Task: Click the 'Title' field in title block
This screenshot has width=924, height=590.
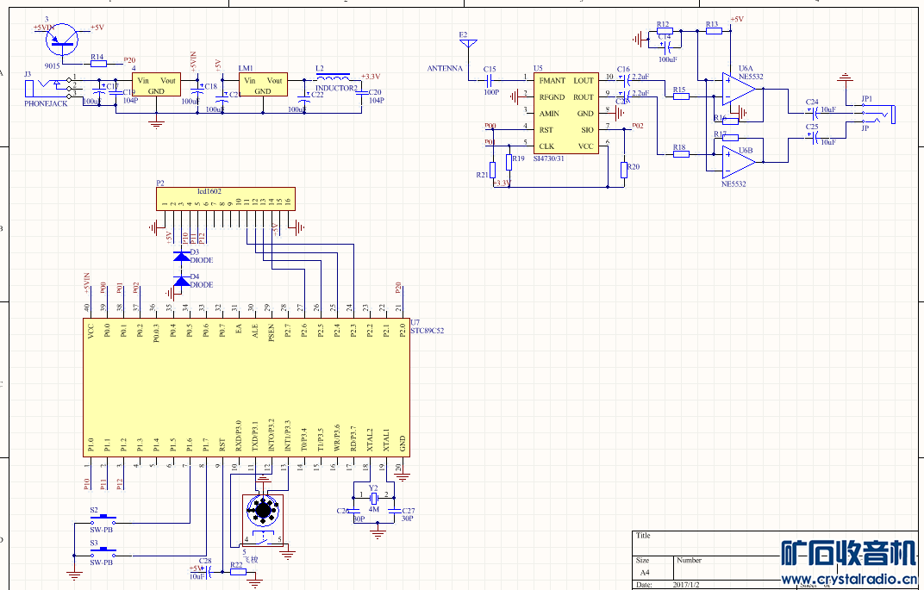Action: [643, 536]
